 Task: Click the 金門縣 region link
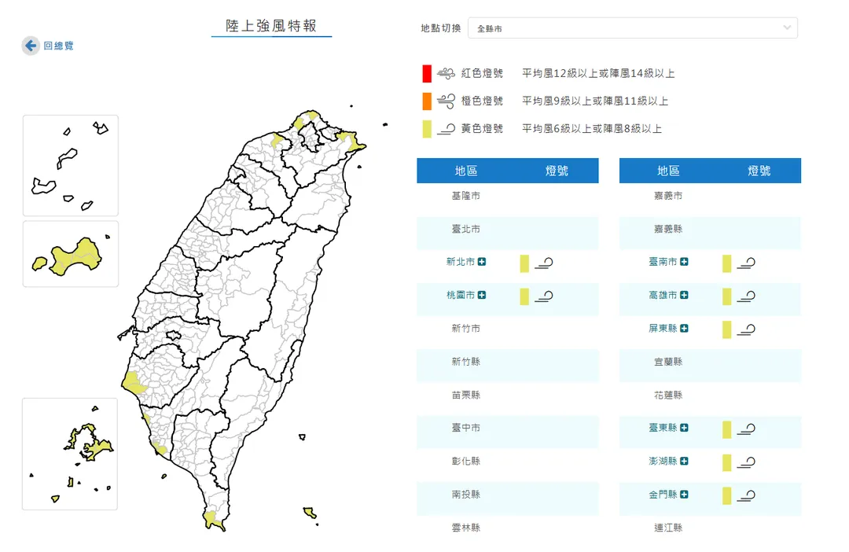coord(663,495)
